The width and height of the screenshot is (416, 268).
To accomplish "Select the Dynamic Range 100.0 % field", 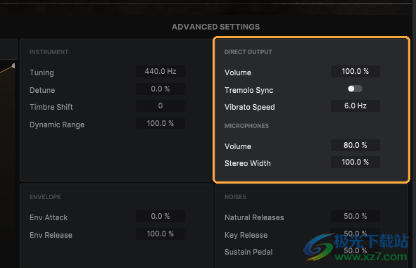I will 160,123.
